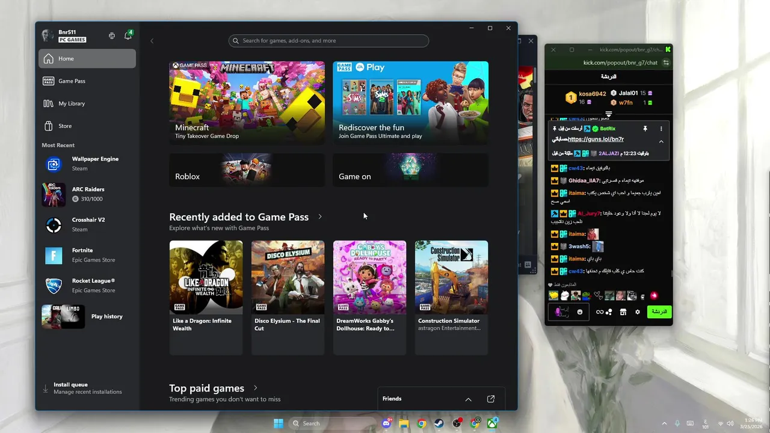Image resolution: width=770 pixels, height=433 pixels.
Task: Unpin the BotRix pinned message
Action: click(645, 129)
